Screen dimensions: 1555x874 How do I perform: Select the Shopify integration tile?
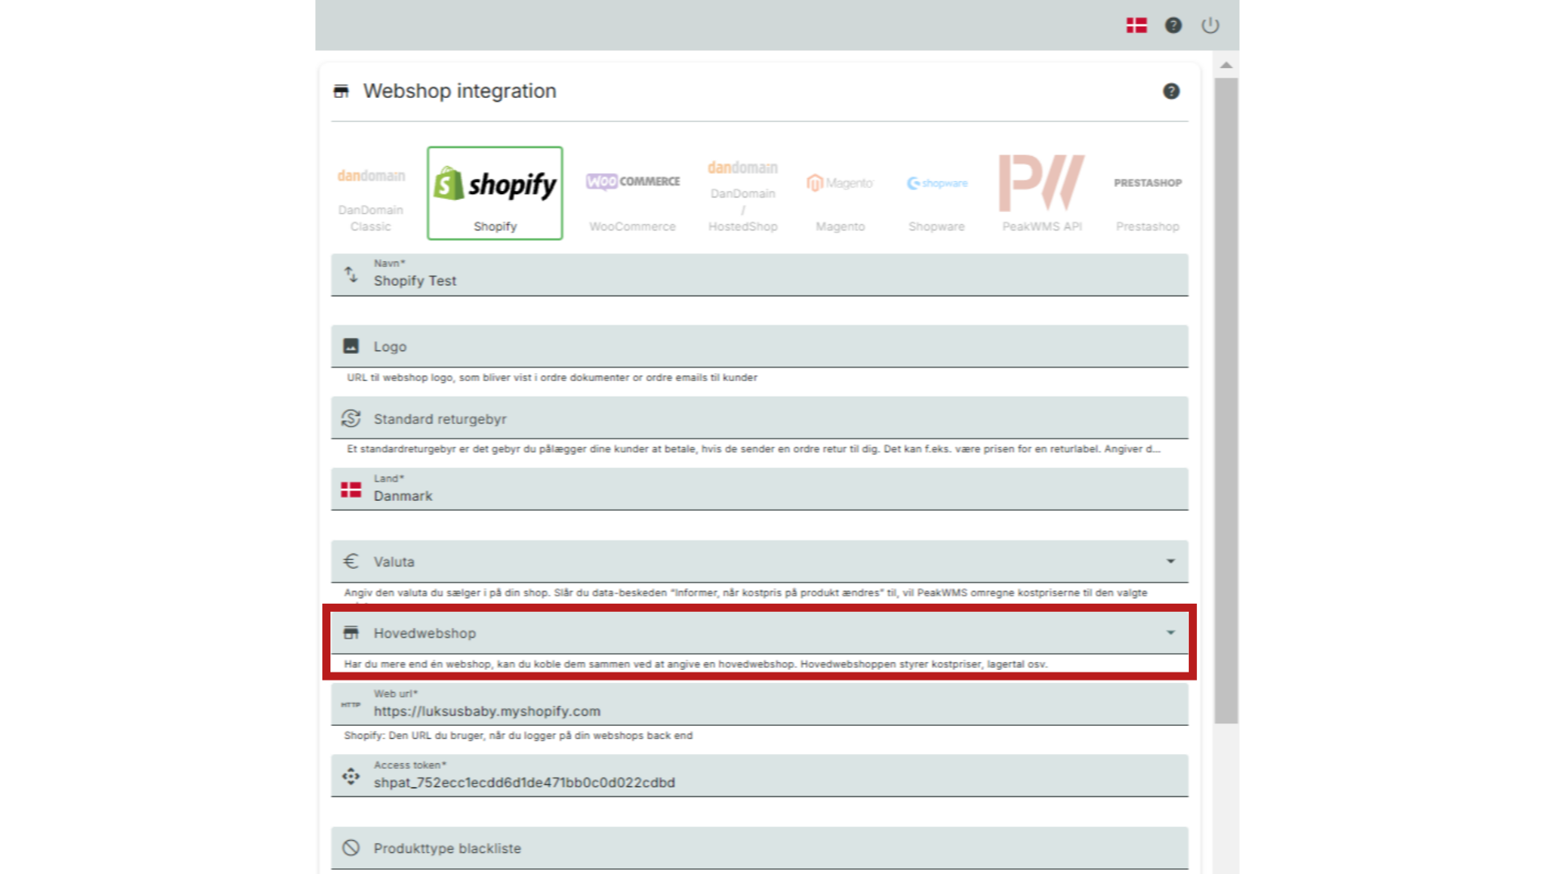pyautogui.click(x=495, y=193)
